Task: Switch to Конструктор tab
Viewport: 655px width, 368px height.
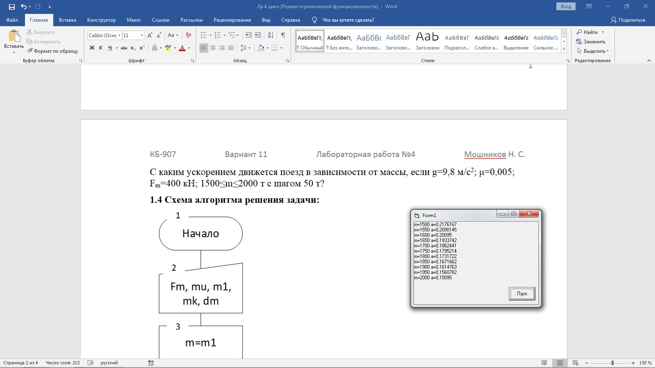Action: coord(102,20)
